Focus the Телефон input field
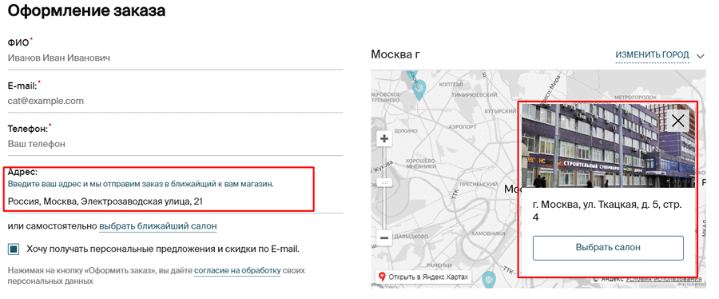Image resolution: width=719 pixels, height=299 pixels. [175, 144]
